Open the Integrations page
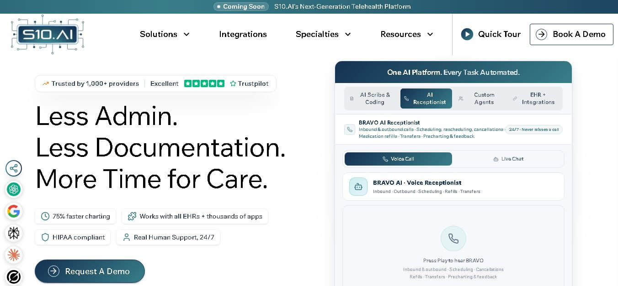 (243, 34)
